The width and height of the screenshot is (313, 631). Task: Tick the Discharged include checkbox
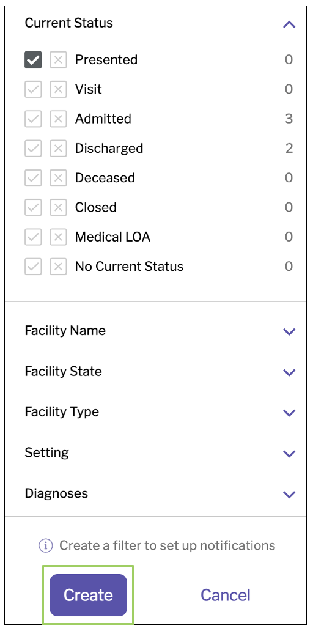[x=33, y=149]
